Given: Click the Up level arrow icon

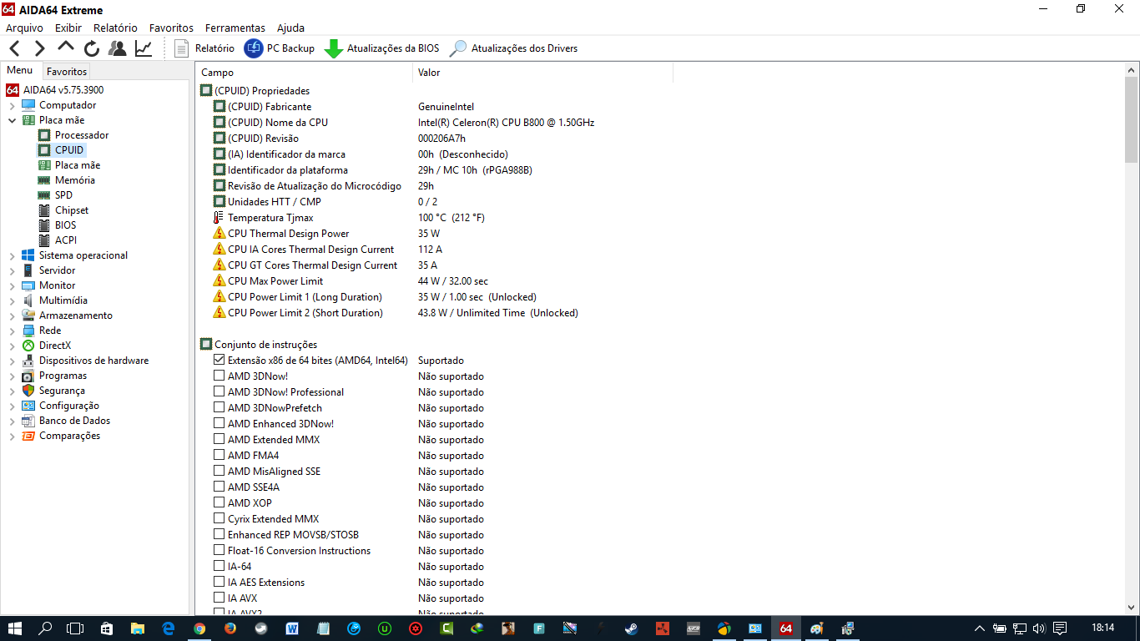Looking at the screenshot, I should pos(66,46).
